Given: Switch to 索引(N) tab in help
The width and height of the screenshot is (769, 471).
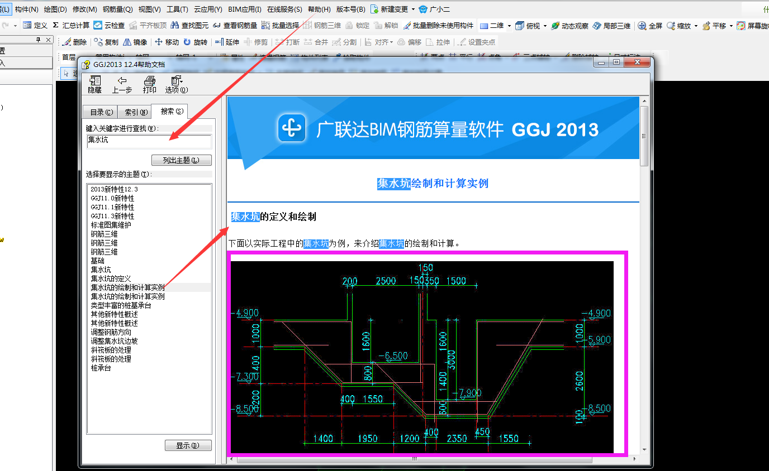Looking at the screenshot, I should pyautogui.click(x=136, y=112).
